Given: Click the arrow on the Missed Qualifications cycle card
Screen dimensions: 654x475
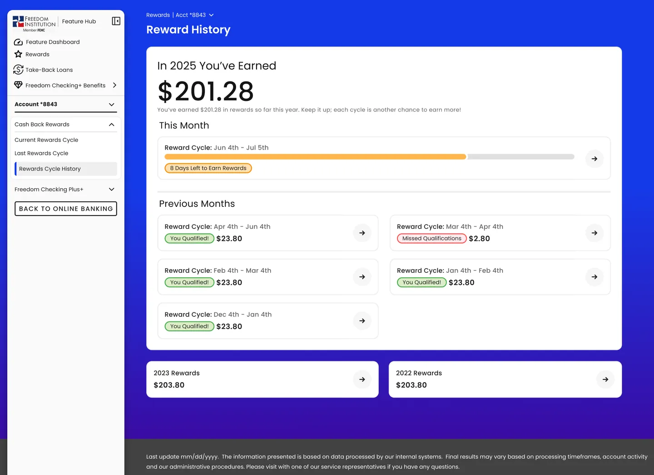Looking at the screenshot, I should [594, 233].
